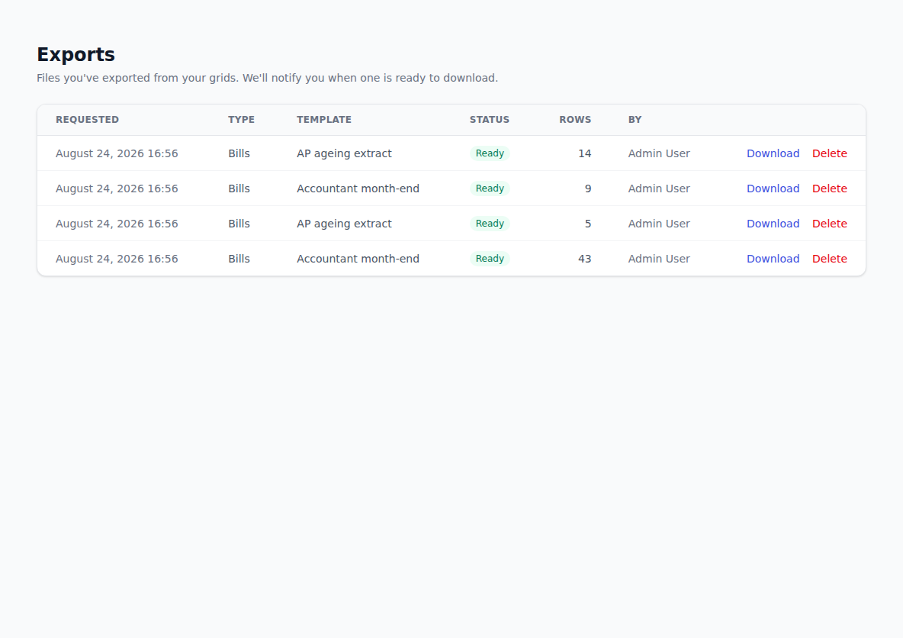This screenshot has height=638, width=903.
Task: Click "Admin User" in the 14-row export
Action: coord(659,153)
